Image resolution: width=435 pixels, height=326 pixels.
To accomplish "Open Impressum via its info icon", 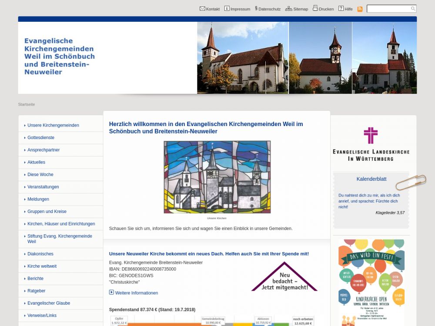I will coord(227,9).
